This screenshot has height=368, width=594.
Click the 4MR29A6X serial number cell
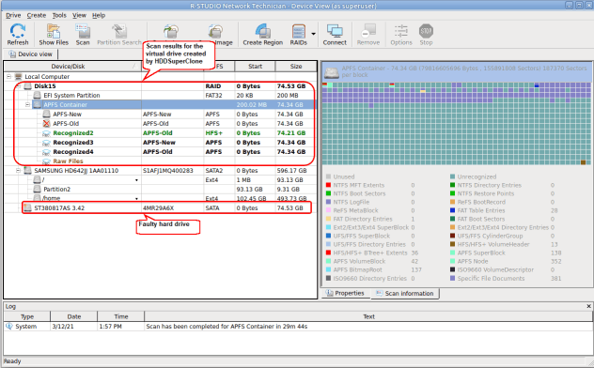158,208
